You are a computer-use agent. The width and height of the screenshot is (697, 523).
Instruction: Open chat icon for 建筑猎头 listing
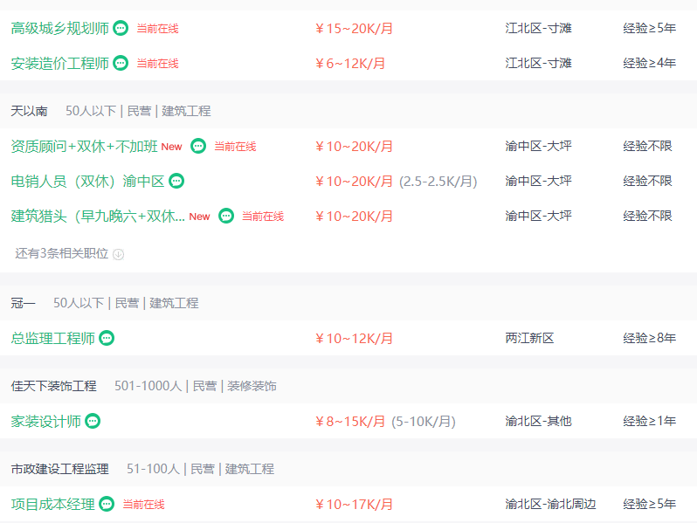coord(226,216)
